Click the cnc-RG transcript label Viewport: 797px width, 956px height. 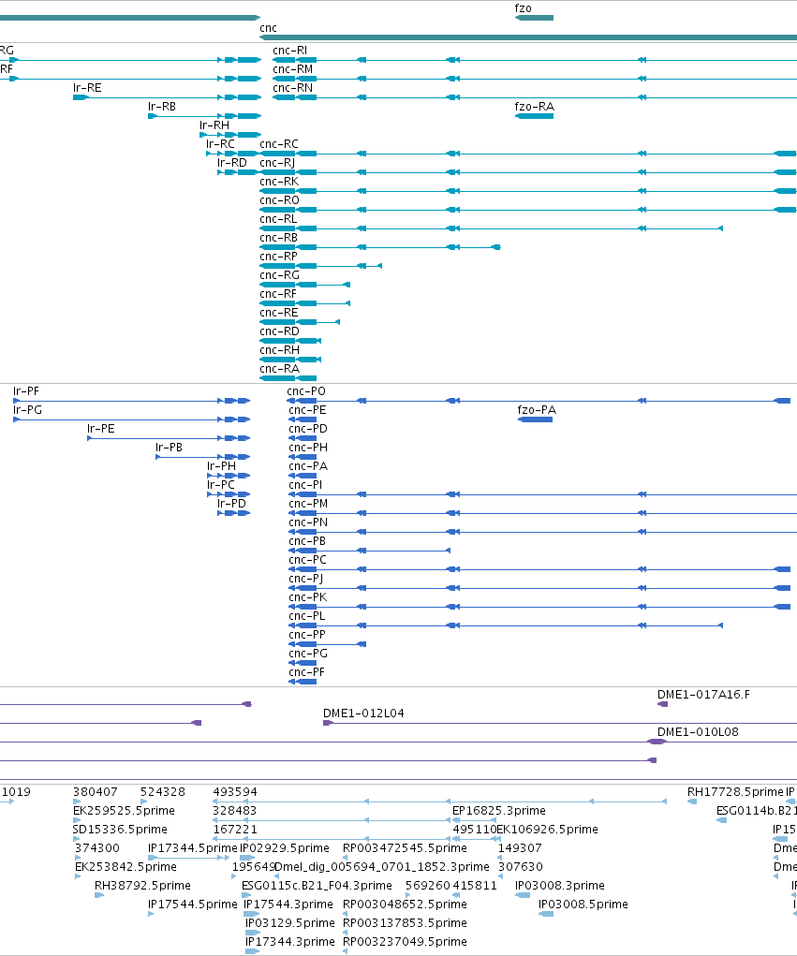279,275
